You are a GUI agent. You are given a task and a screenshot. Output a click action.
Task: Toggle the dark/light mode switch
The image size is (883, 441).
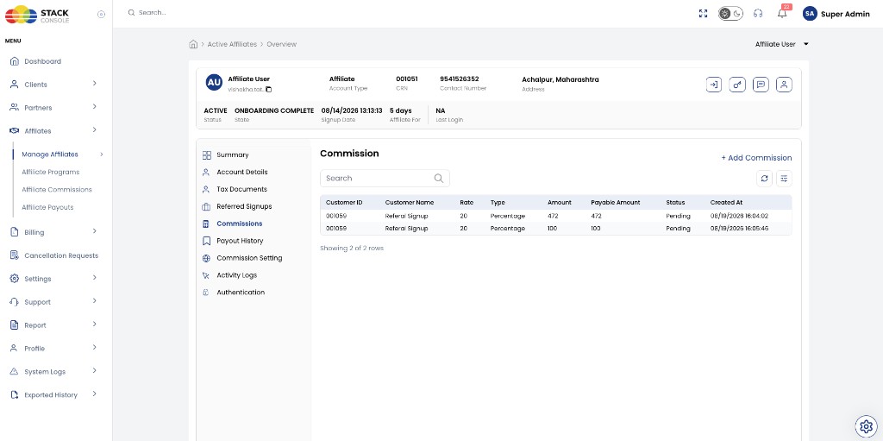[x=730, y=14]
